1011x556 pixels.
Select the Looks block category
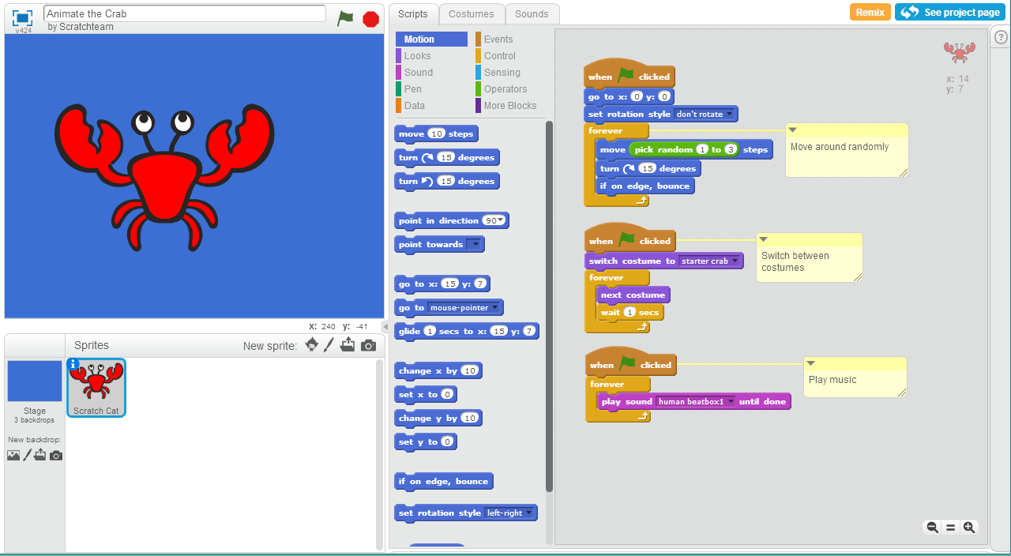[x=418, y=56]
